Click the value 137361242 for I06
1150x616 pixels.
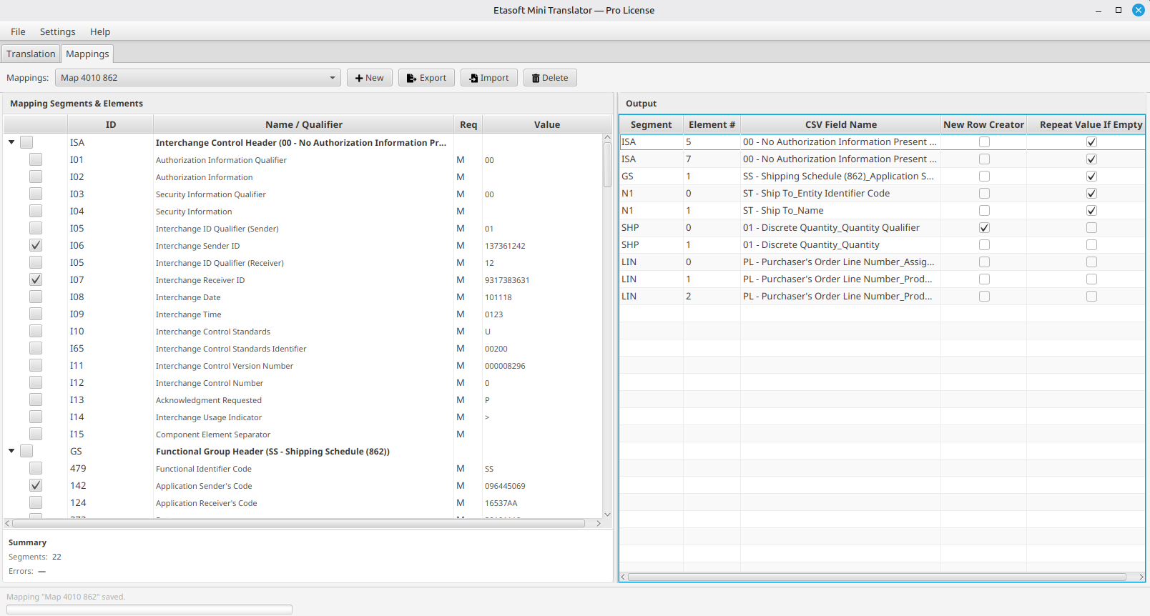point(505,246)
